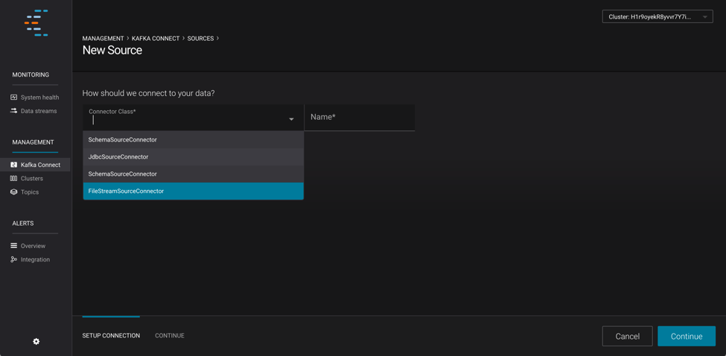Choose the FileStreamSourceConnector option
The height and width of the screenshot is (356, 726).
click(194, 191)
